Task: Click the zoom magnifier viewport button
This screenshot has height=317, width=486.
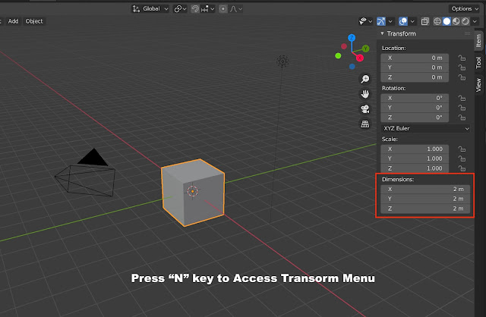Action: (x=365, y=79)
